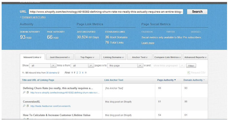The width and height of the screenshot is (230, 121).
Task: Click magnifier icon under Defining Churn Rate row
Action: pyautogui.click(x=24, y=92)
